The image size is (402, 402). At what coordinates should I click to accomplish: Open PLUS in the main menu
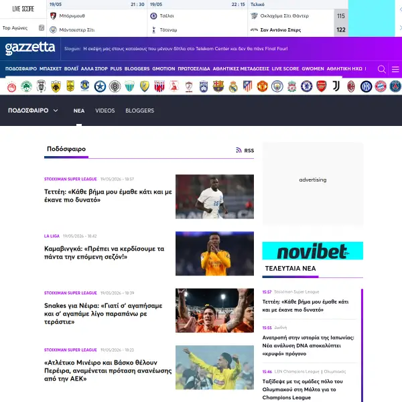pos(116,69)
